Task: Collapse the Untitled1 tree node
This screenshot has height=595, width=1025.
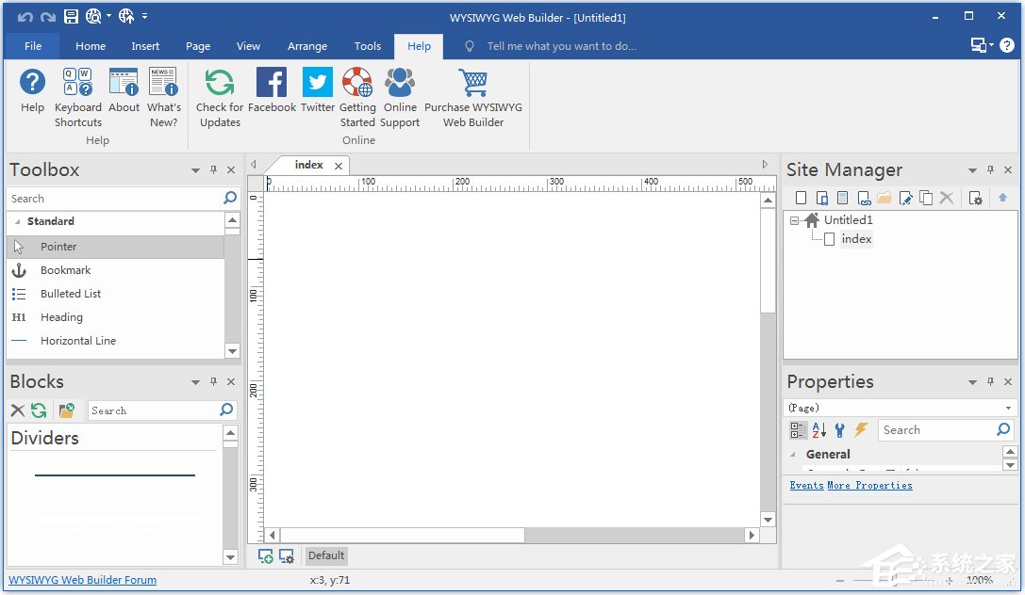Action: click(795, 220)
